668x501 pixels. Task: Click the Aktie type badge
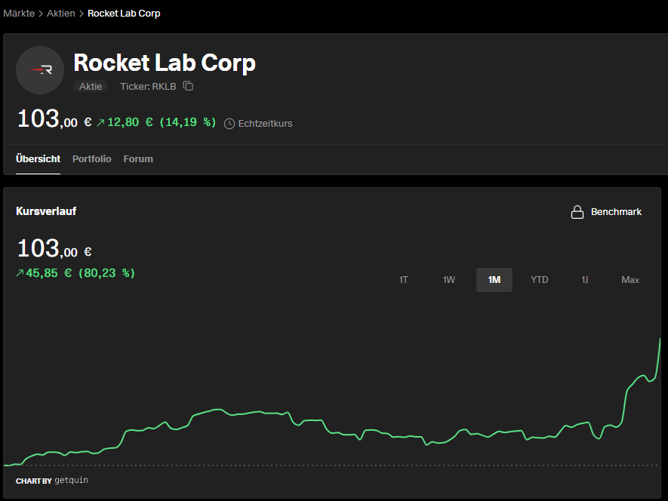click(91, 87)
